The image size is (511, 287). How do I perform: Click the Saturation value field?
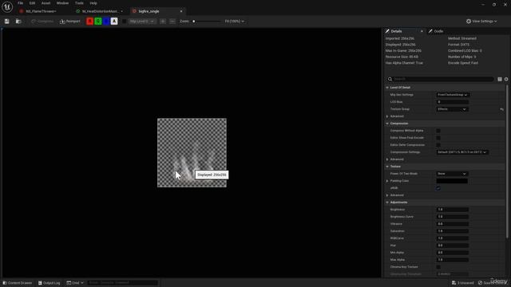(x=453, y=230)
